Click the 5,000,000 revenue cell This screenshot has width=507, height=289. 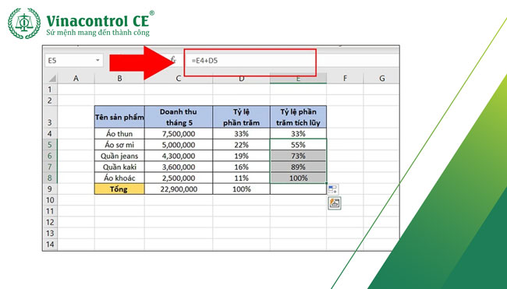point(179,145)
